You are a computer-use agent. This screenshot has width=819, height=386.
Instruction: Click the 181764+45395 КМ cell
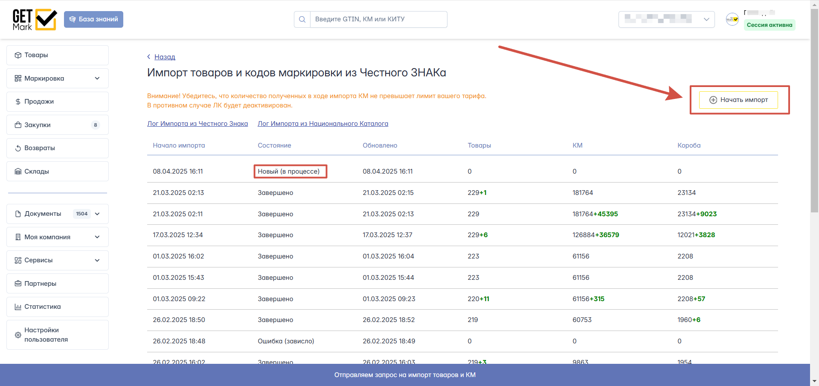[595, 214]
